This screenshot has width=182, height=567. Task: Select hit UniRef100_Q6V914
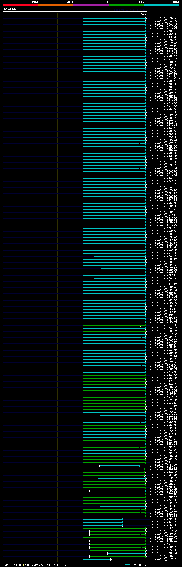(x=163, y=356)
